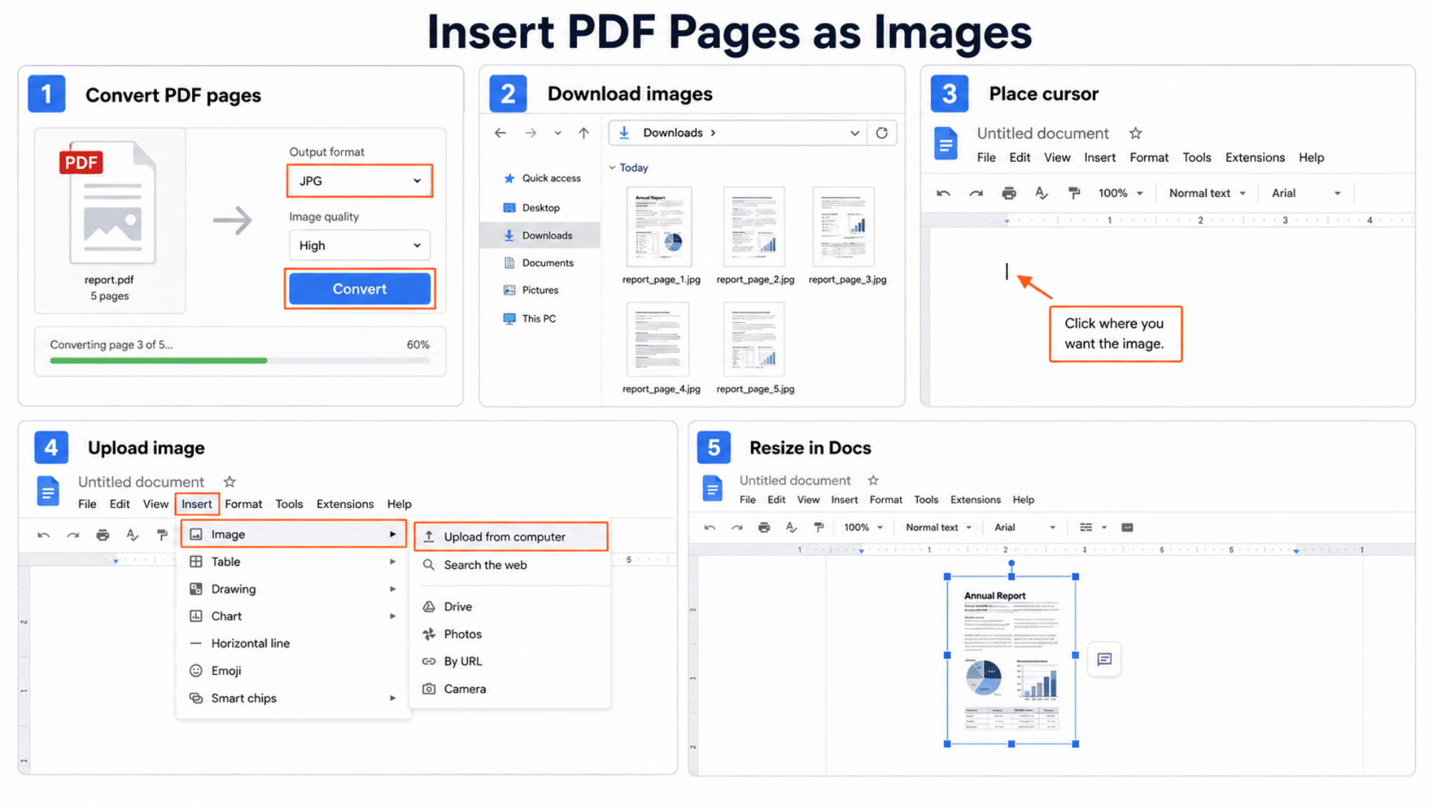Open Tools menu in step 5 document
This screenshot has width=1433, height=806.
[x=926, y=500]
